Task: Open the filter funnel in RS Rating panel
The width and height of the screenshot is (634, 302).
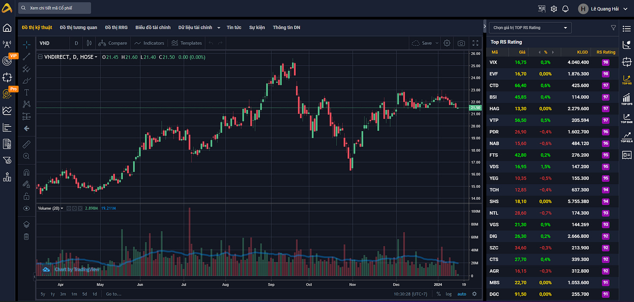Action: [x=614, y=27]
